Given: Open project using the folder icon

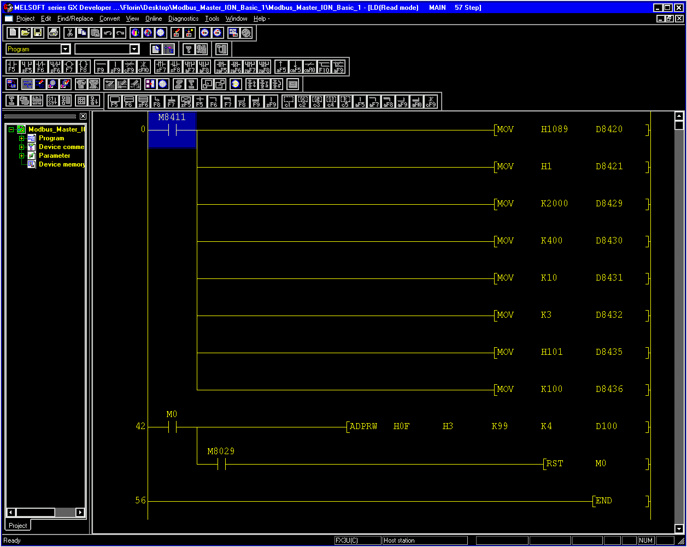Looking at the screenshot, I should click(25, 33).
